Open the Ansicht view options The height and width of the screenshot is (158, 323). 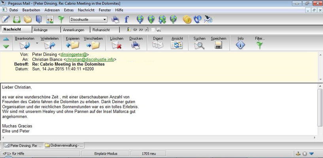coord(177,43)
